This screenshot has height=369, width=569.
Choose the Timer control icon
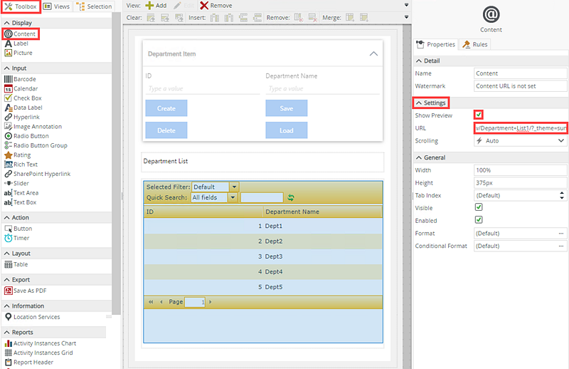pos(9,239)
